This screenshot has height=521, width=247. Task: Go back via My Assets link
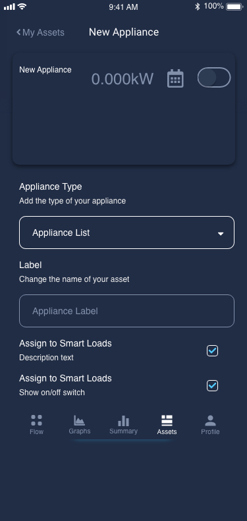(40, 32)
